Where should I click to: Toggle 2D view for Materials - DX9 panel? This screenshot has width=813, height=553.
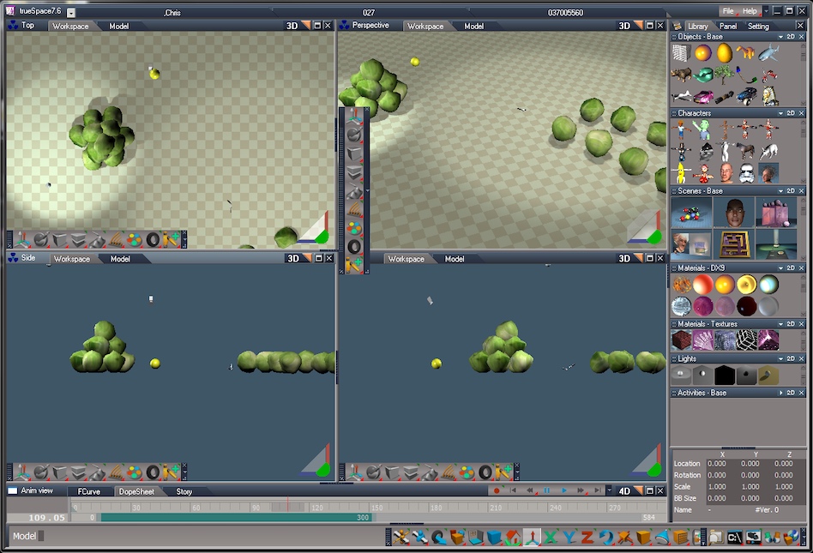[x=790, y=268]
